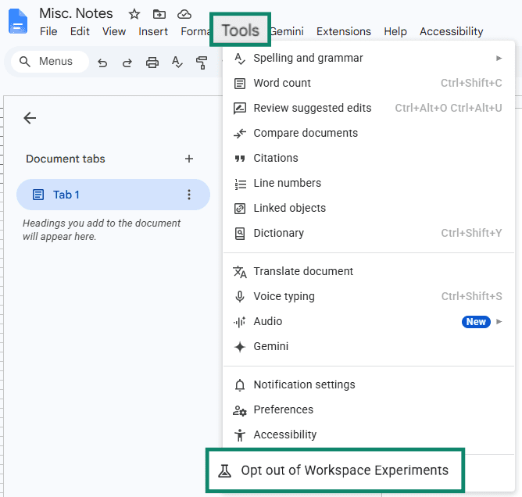The width and height of the screenshot is (522, 497).
Task: Open the Audio menu entry
Action: pyautogui.click(x=369, y=322)
